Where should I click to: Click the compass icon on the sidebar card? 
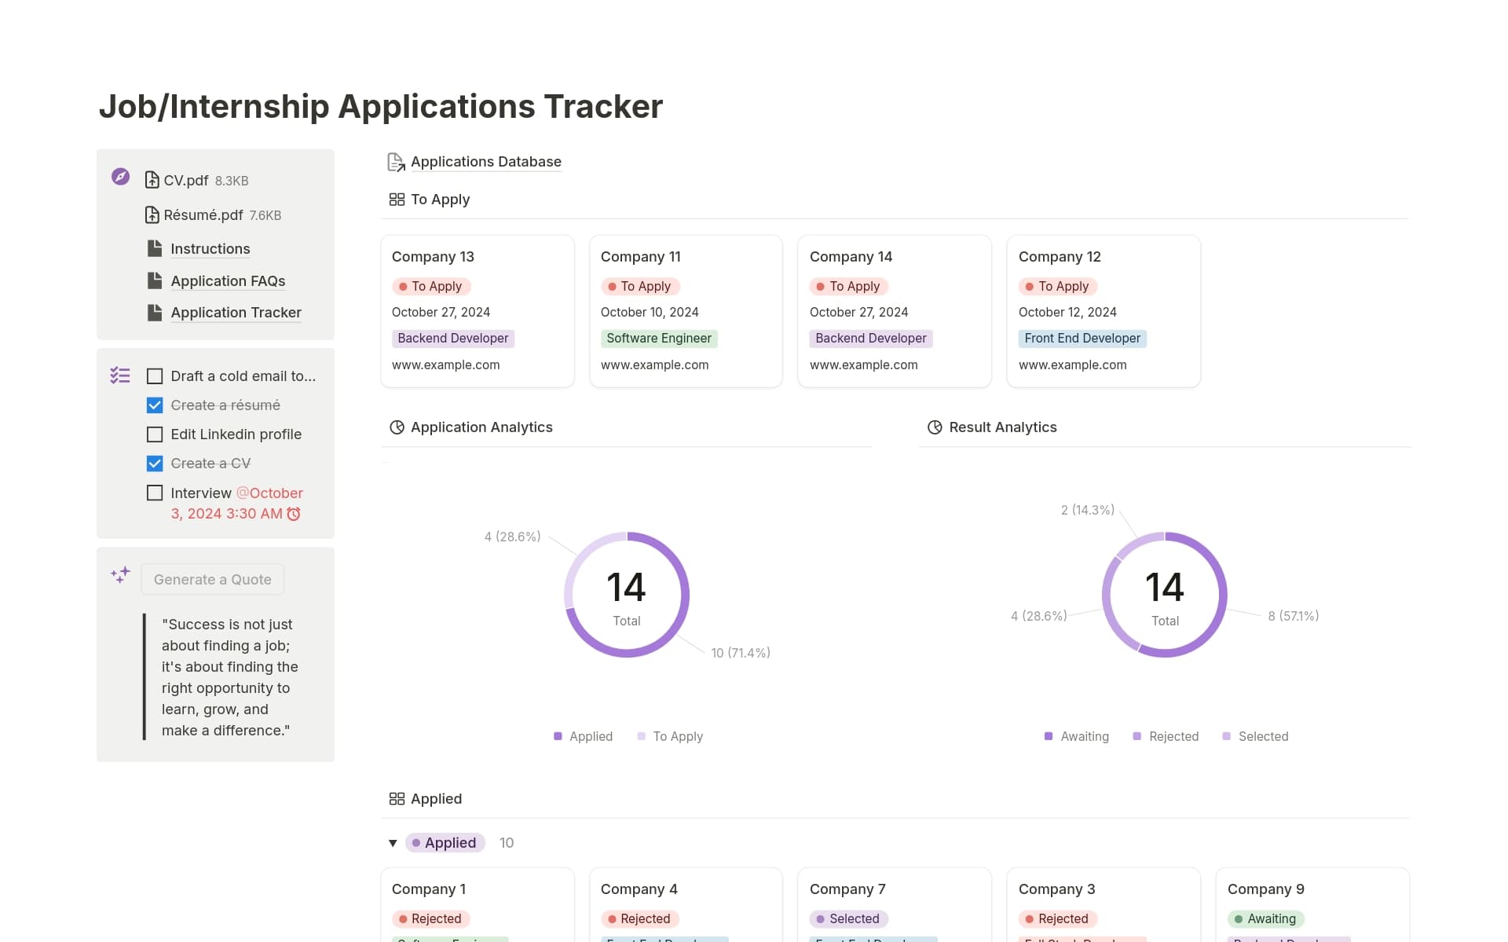pos(119,177)
